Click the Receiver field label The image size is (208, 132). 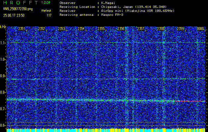(67, 11)
